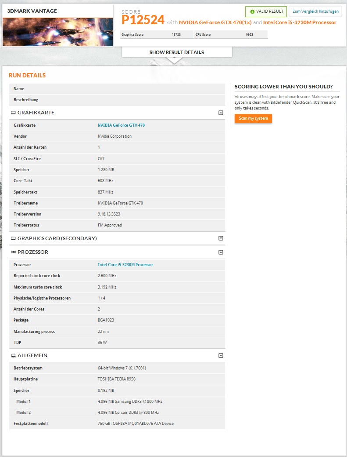
Task: Click SCORING LOWER THAN YOU SHOULD? heading
Action: pos(284,87)
